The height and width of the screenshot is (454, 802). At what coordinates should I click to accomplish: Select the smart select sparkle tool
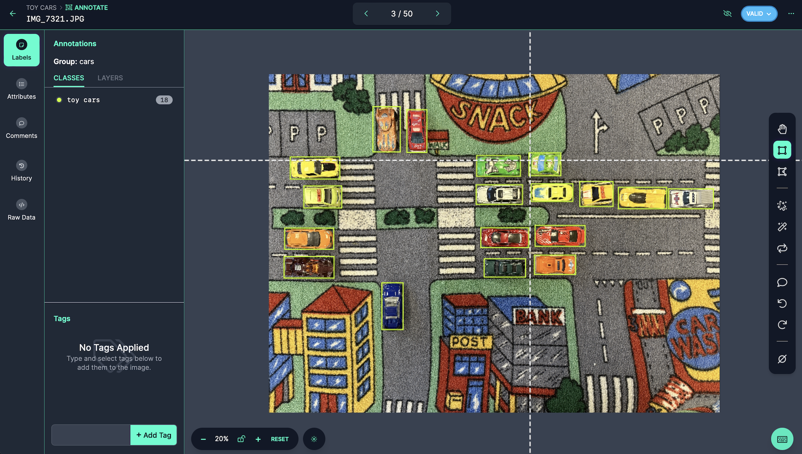(x=782, y=206)
